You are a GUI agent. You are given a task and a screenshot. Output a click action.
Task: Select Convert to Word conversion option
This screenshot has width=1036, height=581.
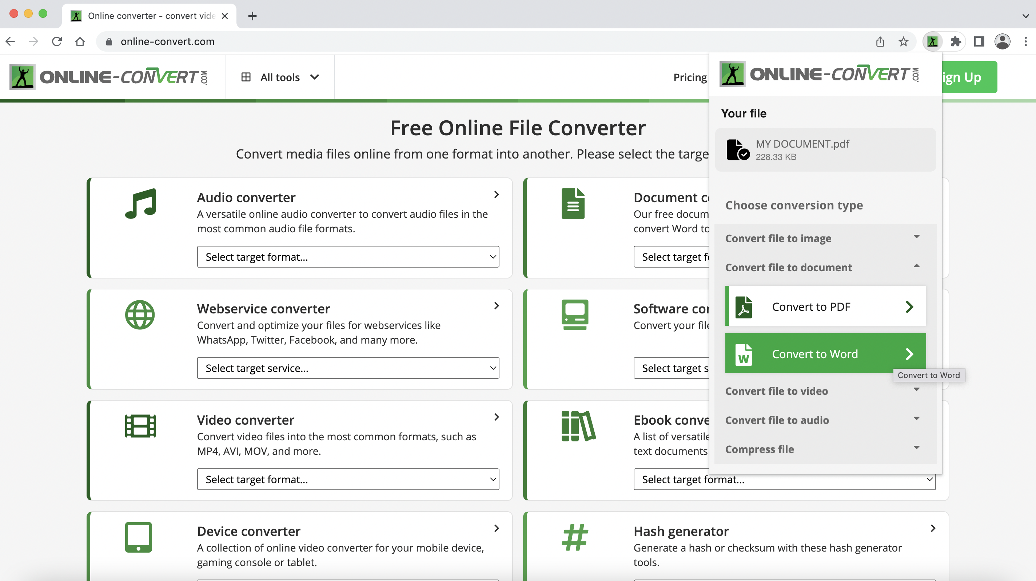[825, 353]
